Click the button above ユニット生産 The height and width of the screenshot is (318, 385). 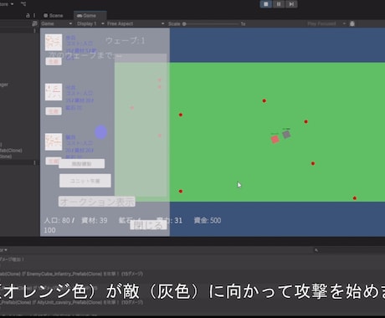[x=82, y=164]
